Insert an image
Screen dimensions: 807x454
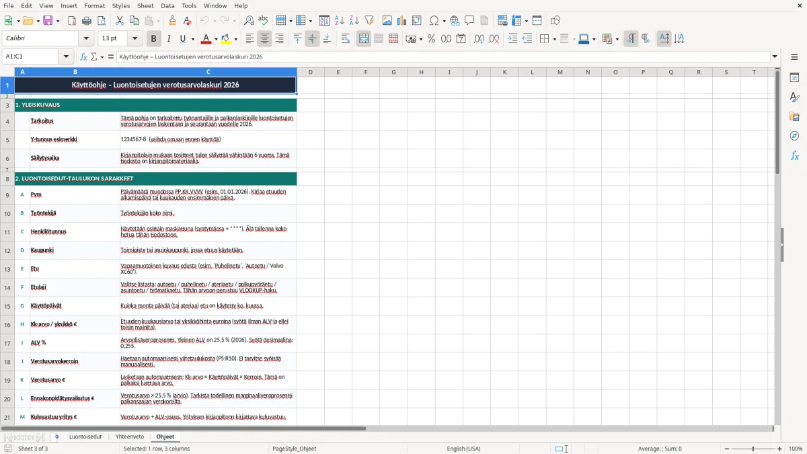pos(387,21)
